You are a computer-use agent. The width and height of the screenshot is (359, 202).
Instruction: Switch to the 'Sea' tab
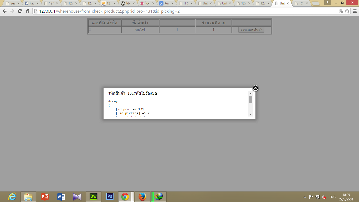click(x=12, y=3)
